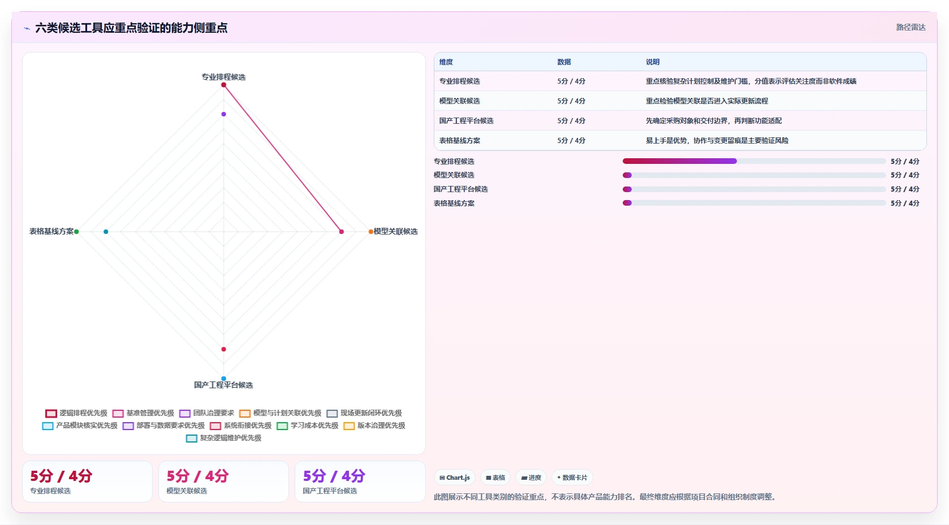
Task: Toggle the 学习成本优先级 legend series
Action: (x=307, y=426)
